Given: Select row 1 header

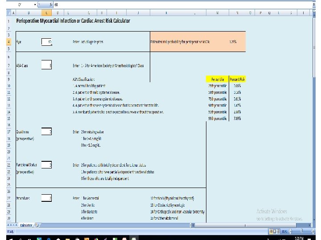Looking at the screenshot, I should tap(8, 21).
